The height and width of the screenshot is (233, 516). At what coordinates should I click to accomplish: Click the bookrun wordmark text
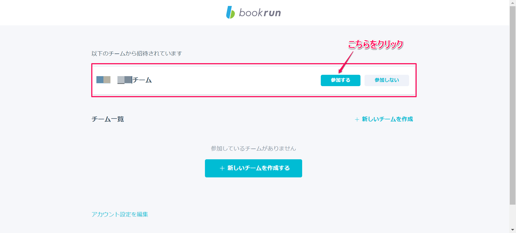pyautogui.click(x=260, y=13)
